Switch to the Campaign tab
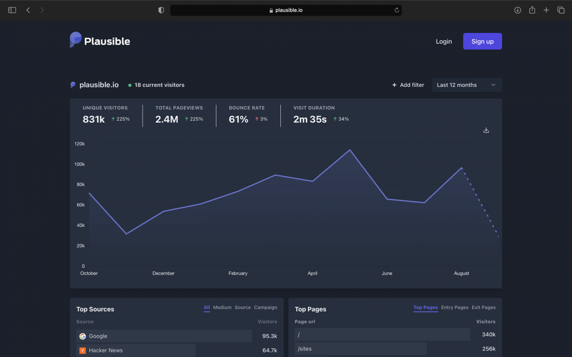The height and width of the screenshot is (357, 572). [266, 307]
